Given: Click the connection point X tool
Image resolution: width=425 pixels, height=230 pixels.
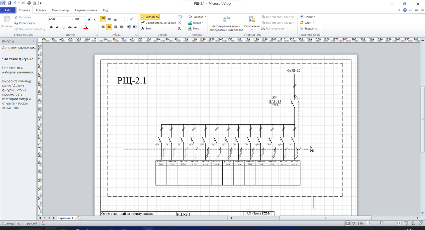Looking at the screenshot, I should 180,22.
